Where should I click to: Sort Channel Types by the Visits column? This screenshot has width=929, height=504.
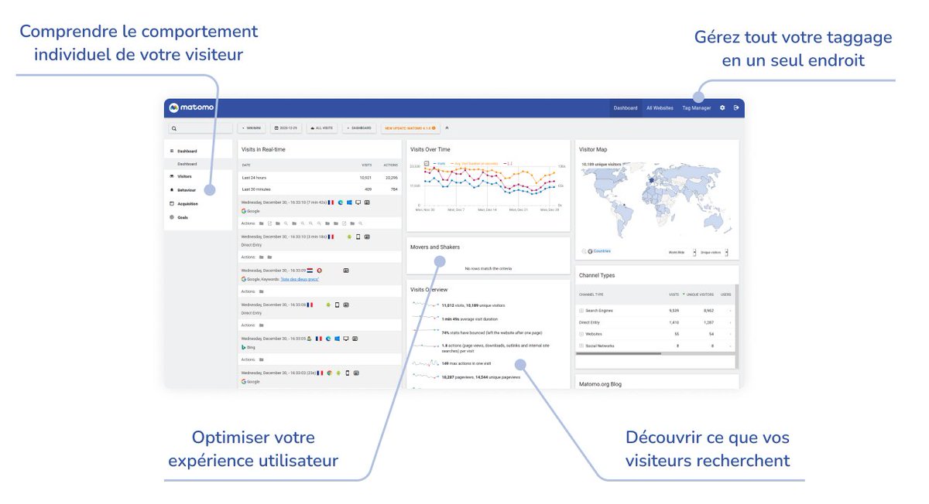point(674,295)
